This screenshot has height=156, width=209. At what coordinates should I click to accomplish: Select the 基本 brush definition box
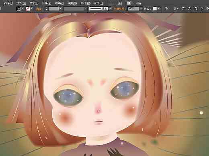coord(99,9)
